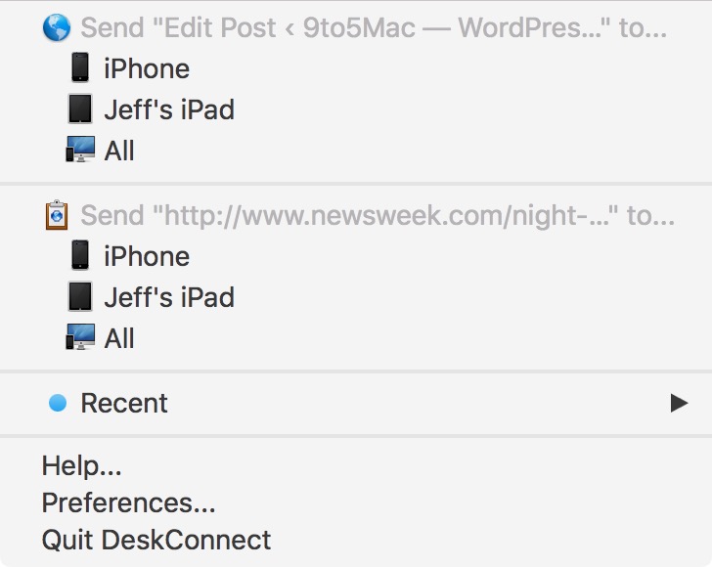Send the newsweek clipboard link to All devices
Image resolution: width=712 pixels, height=567 pixels.
coord(119,338)
